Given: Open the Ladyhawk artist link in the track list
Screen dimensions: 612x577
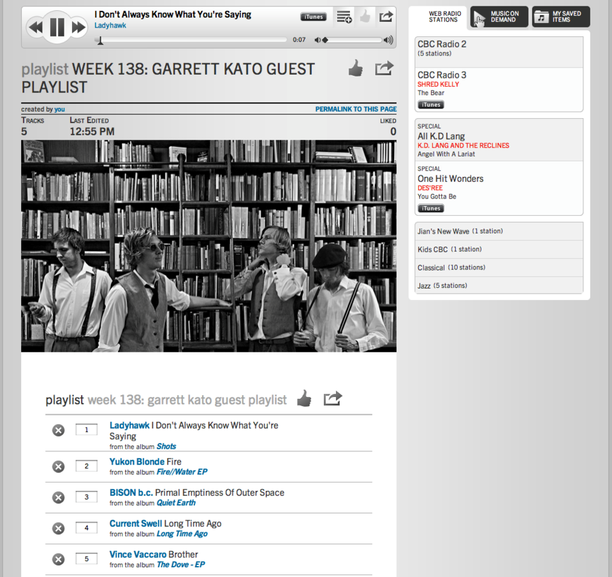Looking at the screenshot, I should (129, 426).
